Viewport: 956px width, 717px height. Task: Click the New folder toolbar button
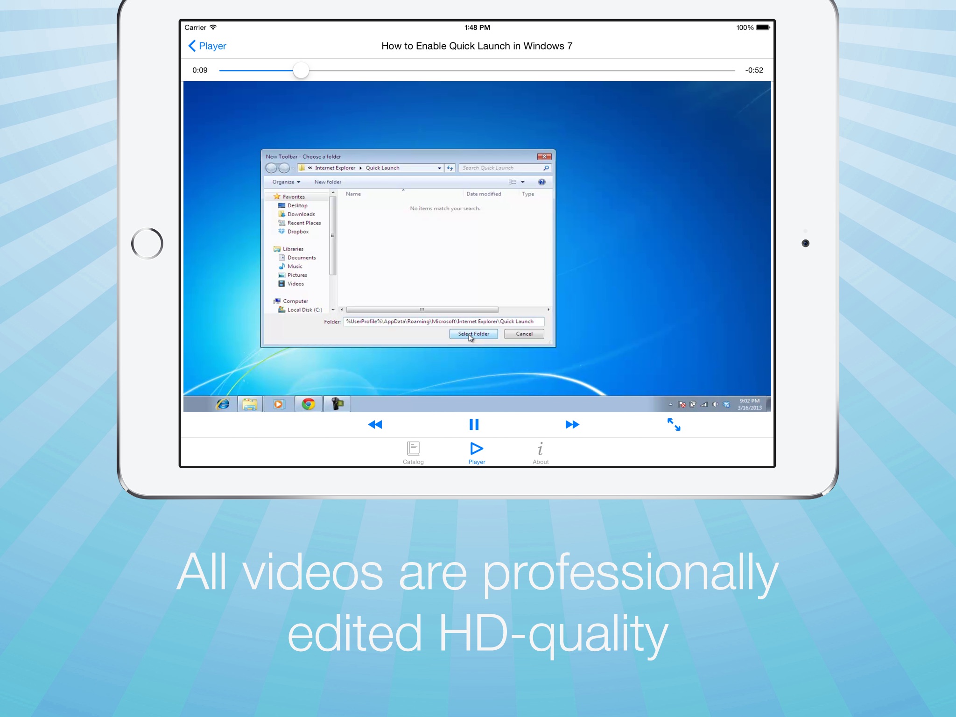point(328,182)
